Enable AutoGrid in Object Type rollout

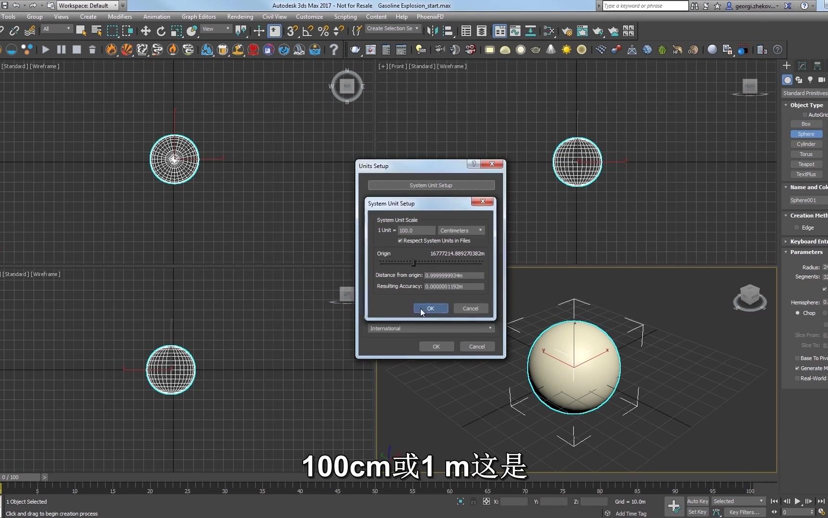tap(805, 114)
